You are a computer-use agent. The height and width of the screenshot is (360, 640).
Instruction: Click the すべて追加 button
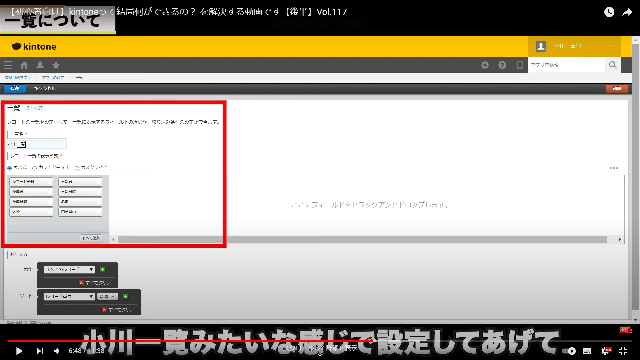click(x=91, y=238)
